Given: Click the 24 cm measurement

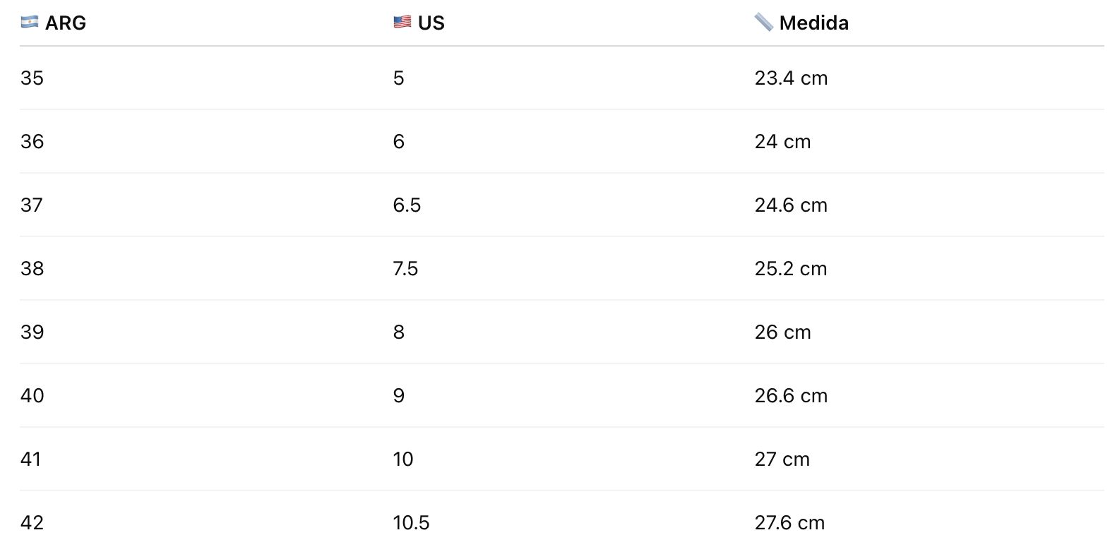Looking at the screenshot, I should (x=782, y=141).
